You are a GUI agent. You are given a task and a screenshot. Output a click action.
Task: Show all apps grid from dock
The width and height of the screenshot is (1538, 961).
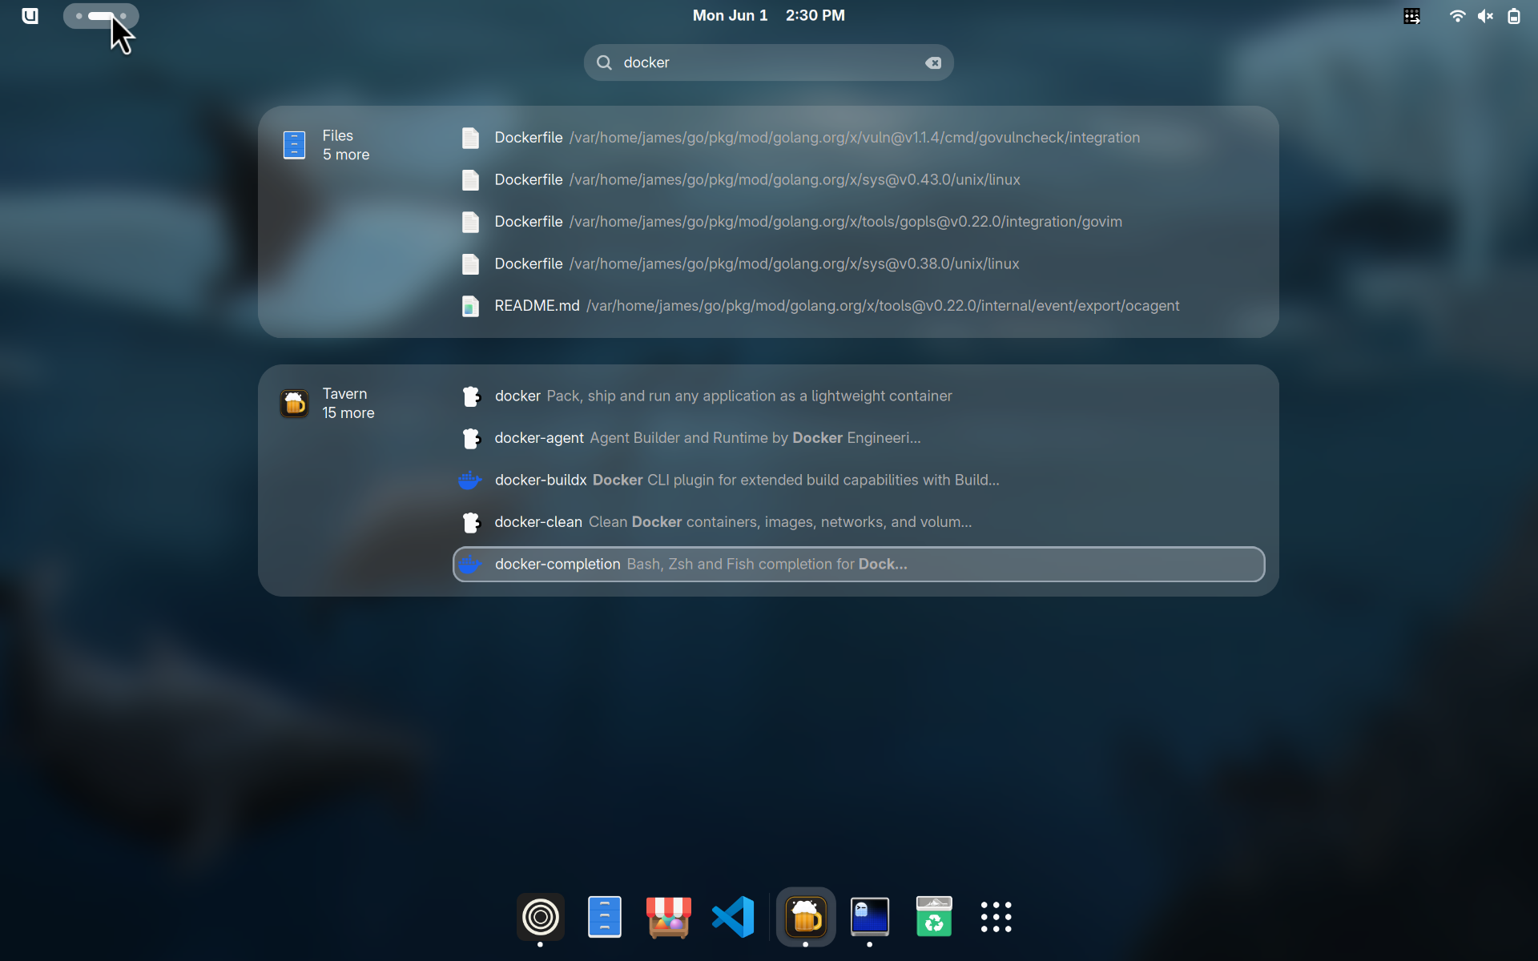996,917
